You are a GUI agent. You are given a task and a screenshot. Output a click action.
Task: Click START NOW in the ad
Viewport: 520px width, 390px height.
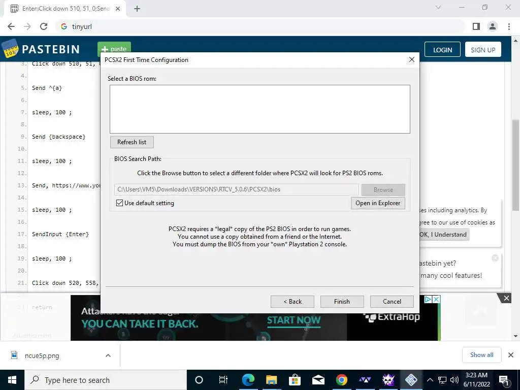point(294,320)
